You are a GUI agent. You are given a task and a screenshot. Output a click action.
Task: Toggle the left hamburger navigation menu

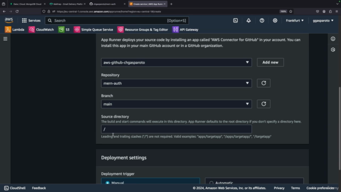[5, 39]
